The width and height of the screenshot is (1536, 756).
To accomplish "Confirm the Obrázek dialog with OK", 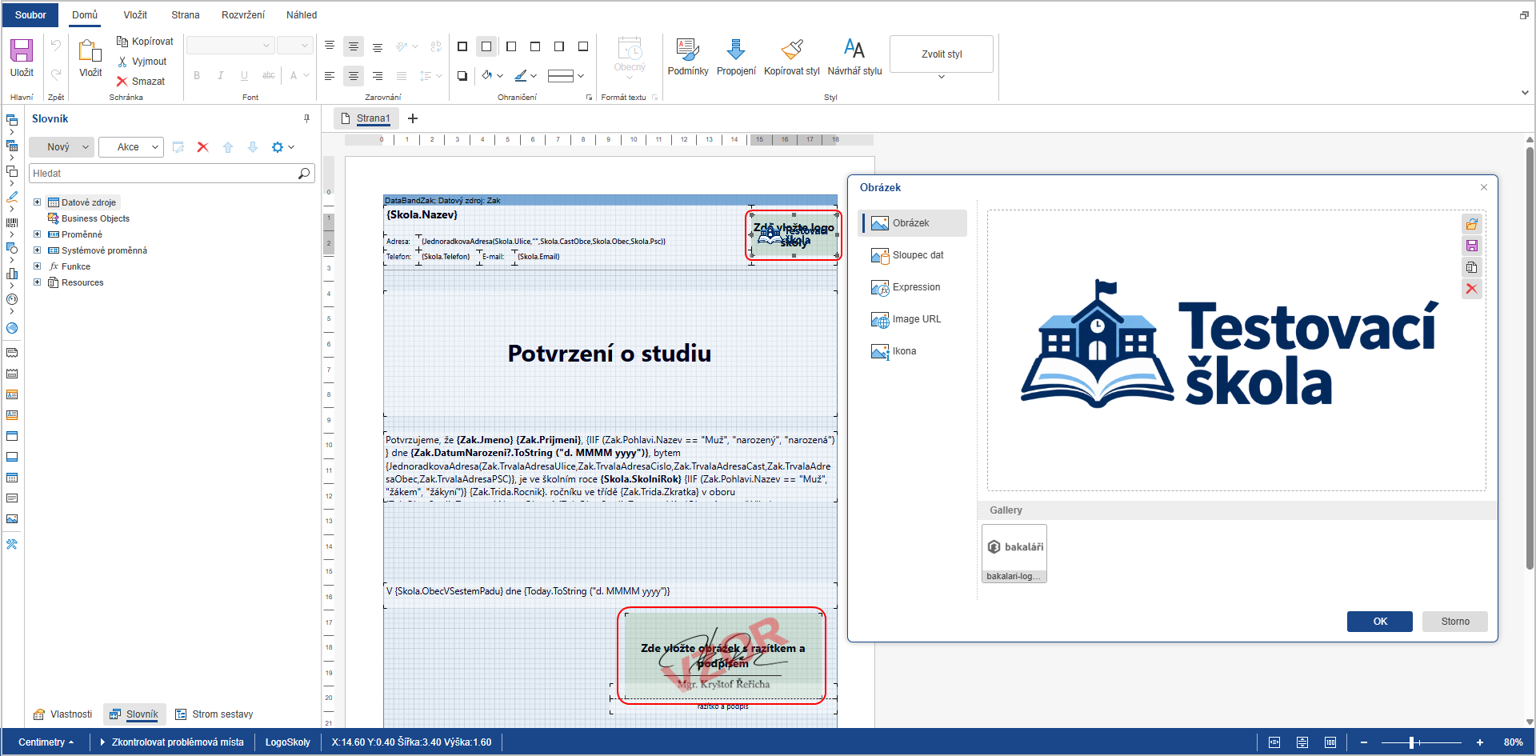I will click(x=1380, y=622).
